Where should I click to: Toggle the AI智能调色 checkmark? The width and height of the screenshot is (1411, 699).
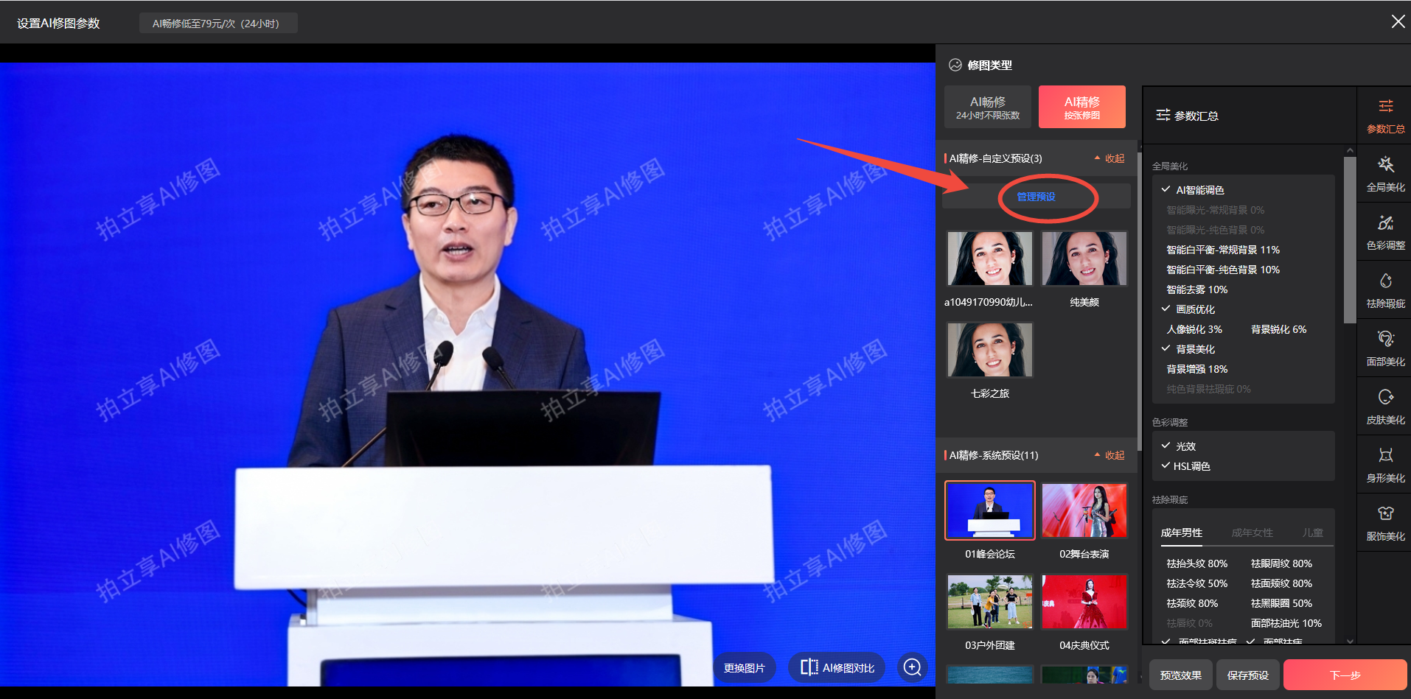[x=1166, y=190]
